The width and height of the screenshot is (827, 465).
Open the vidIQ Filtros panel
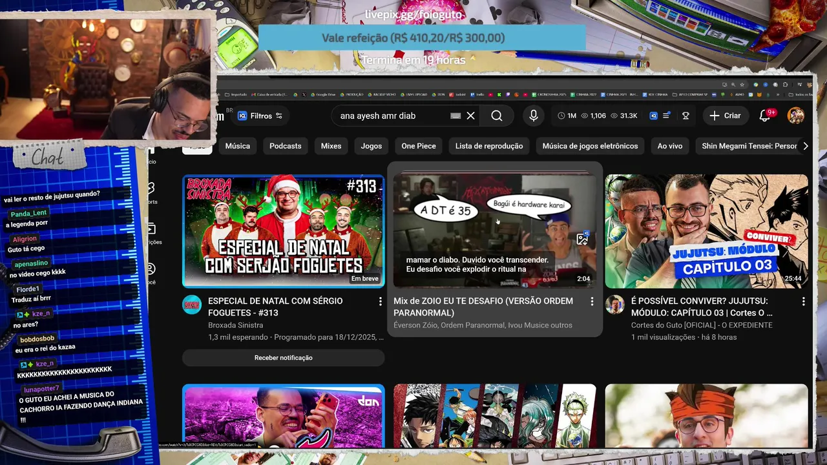(x=260, y=116)
